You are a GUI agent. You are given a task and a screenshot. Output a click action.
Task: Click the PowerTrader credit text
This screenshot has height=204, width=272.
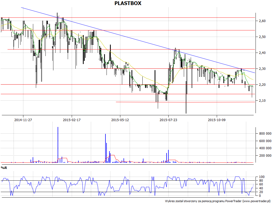[218, 201]
